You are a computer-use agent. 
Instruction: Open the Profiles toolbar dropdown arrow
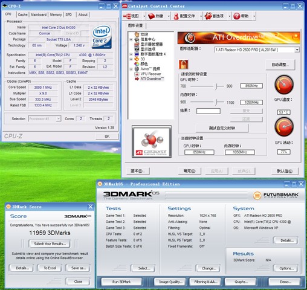201,16
